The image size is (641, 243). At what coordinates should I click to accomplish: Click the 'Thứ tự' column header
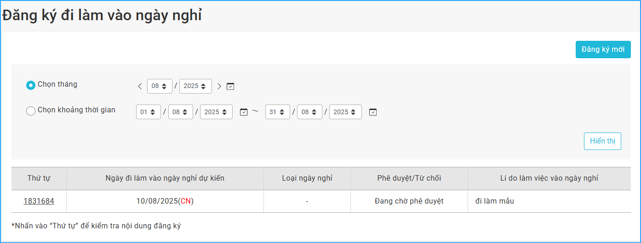[x=39, y=178]
